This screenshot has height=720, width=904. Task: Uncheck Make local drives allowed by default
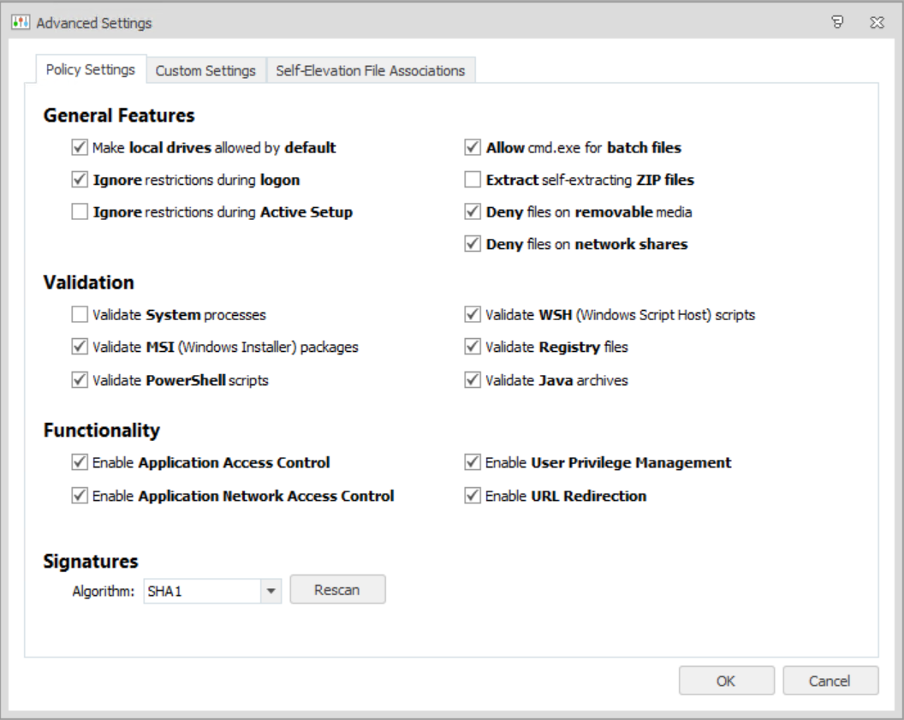point(80,148)
